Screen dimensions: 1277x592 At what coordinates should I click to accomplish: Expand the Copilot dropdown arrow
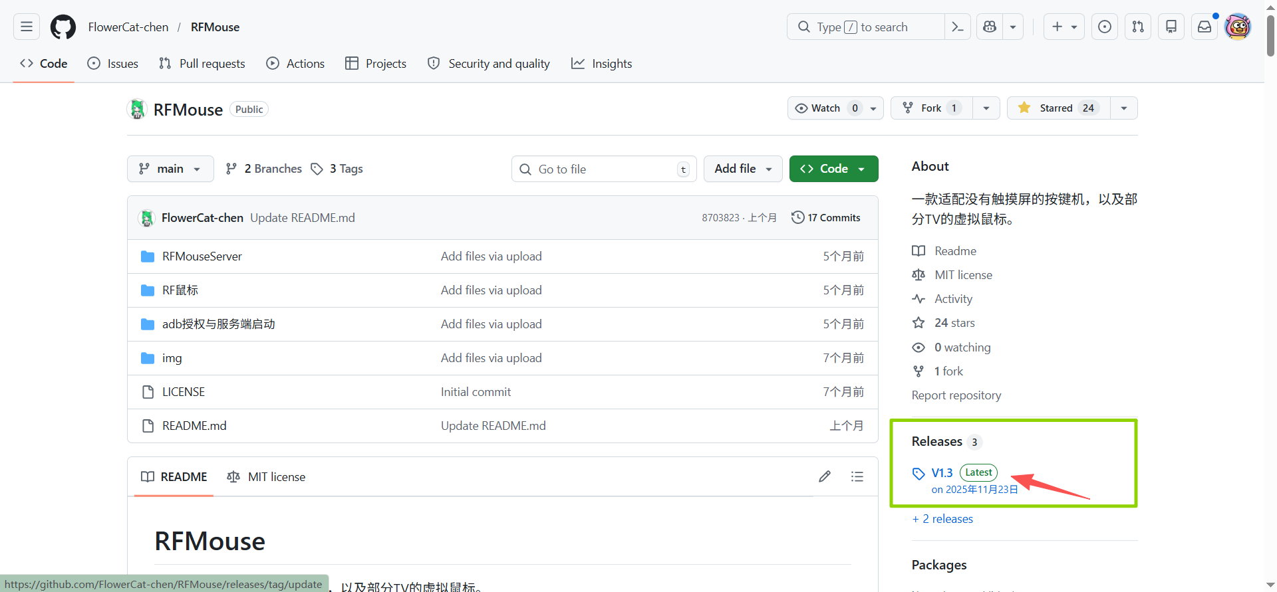click(1013, 27)
